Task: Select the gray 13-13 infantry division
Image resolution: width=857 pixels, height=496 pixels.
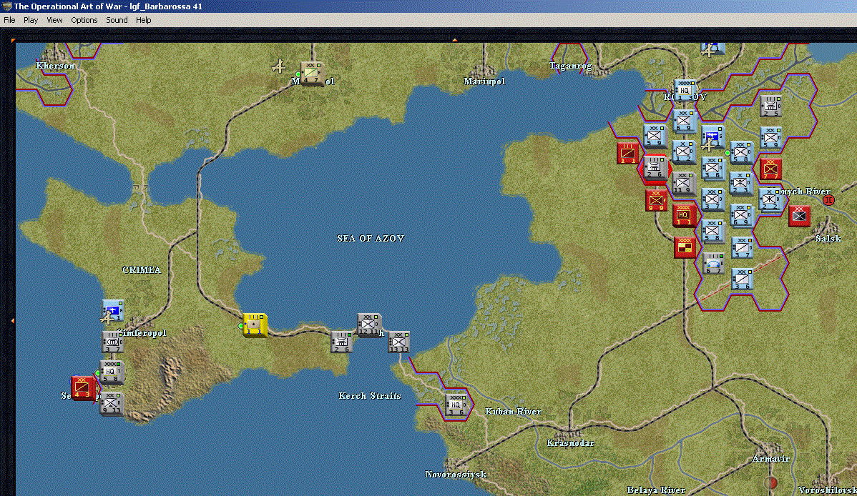Action: [x=399, y=342]
